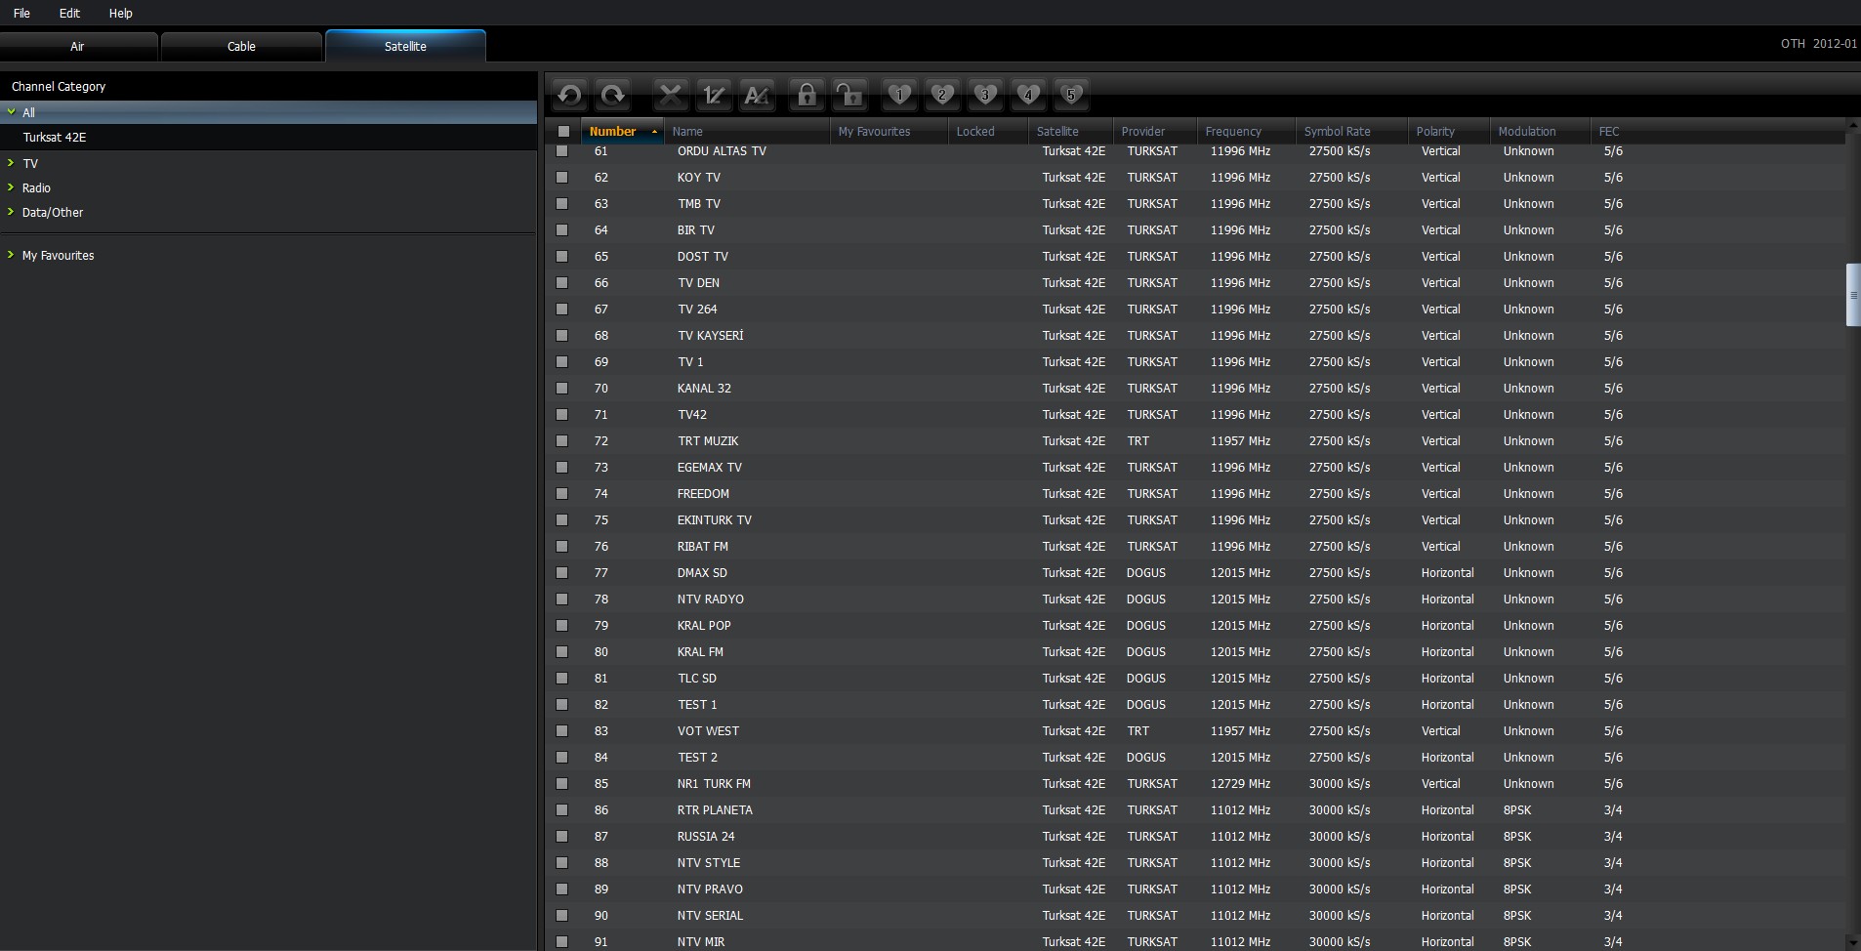Click the Favourites 5 heart icon
The image size is (1861, 951).
click(x=1071, y=95)
